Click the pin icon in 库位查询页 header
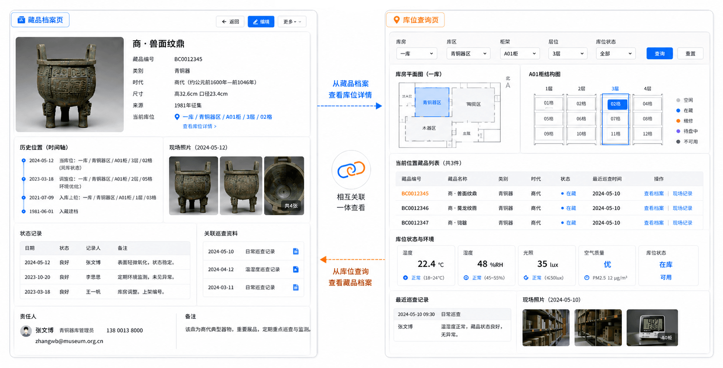This screenshot has width=723, height=368. click(396, 20)
